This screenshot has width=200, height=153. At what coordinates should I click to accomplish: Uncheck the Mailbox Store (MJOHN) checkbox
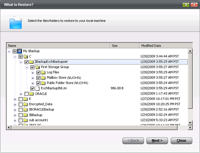click(x=38, y=78)
